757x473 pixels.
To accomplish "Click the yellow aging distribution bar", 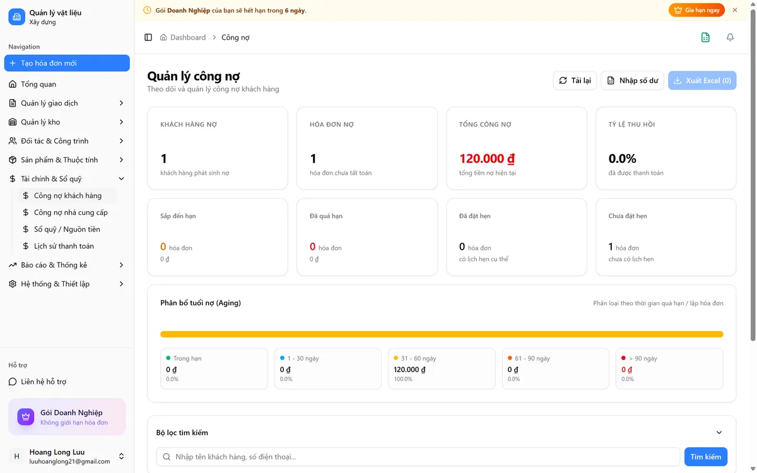I will tap(442, 334).
